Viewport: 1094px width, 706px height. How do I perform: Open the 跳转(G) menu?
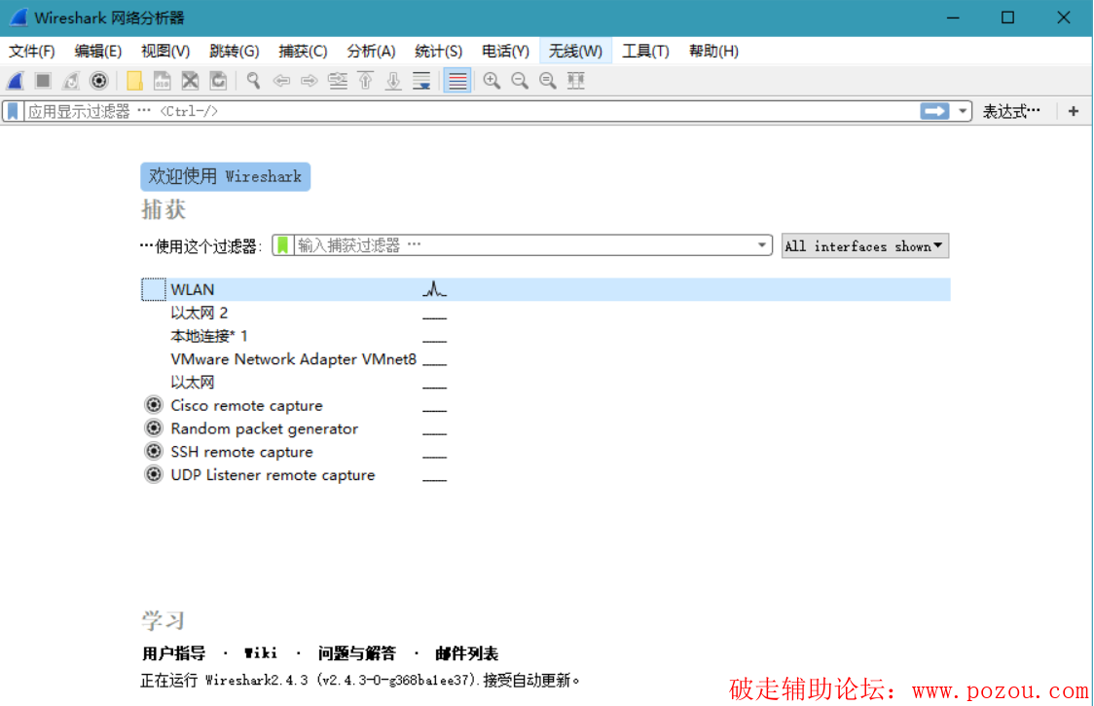tap(235, 51)
